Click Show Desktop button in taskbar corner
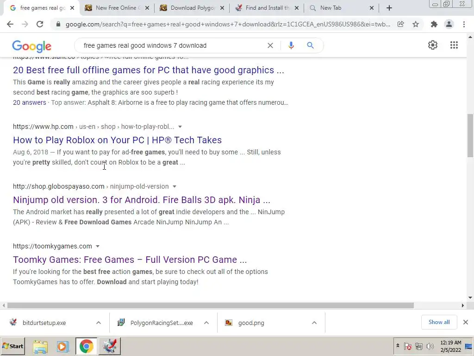 point(469,346)
